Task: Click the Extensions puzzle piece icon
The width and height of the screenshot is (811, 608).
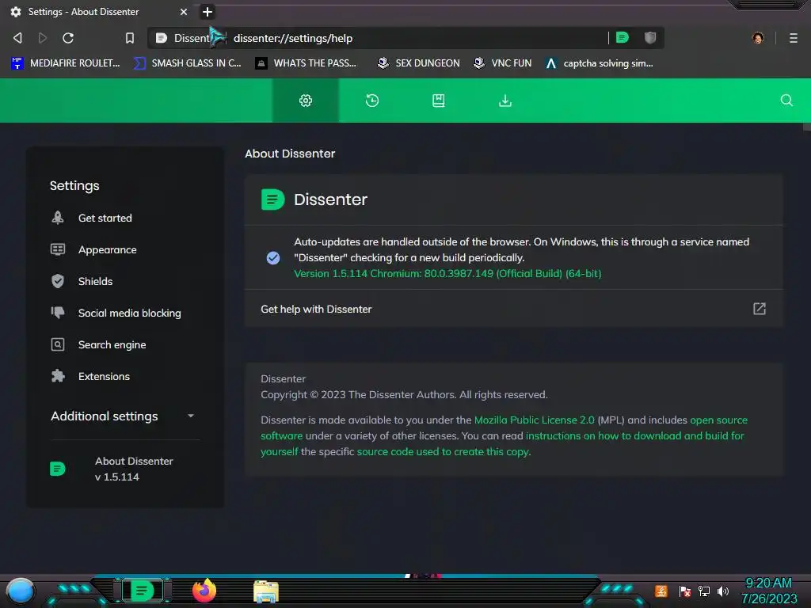Action: pyautogui.click(x=58, y=376)
